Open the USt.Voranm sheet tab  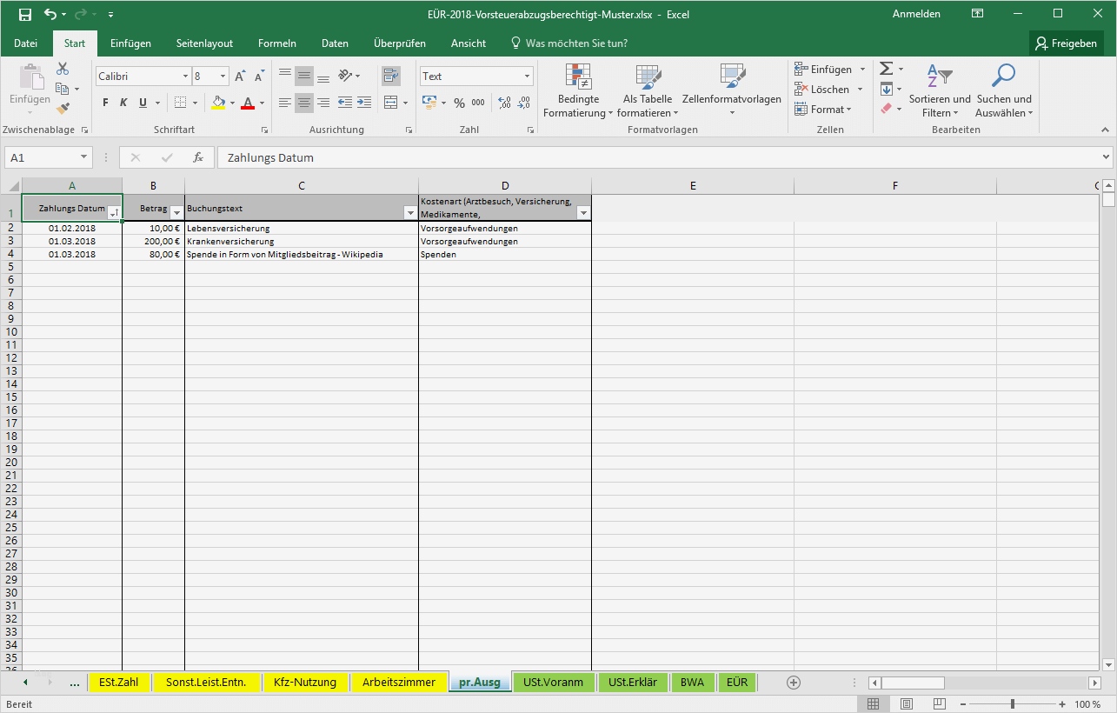click(553, 682)
